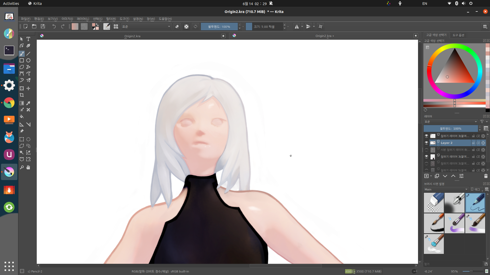Open blending mode dropdown in toolbar
This screenshot has height=275, width=490.
[x=146, y=26]
